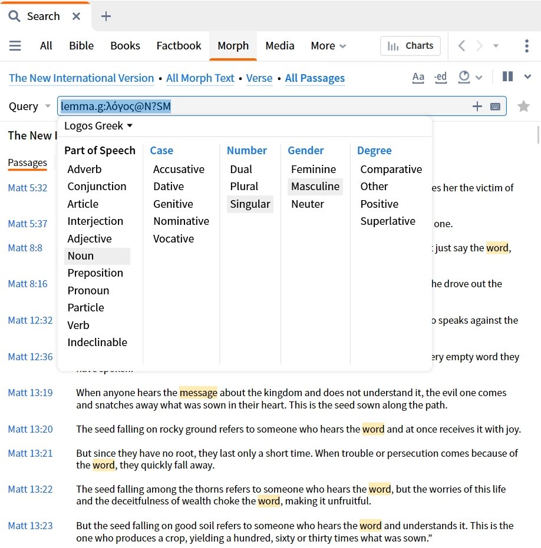Screen dimensions: 541x548
Task: Change resource The New International Version
Action: click(x=81, y=78)
